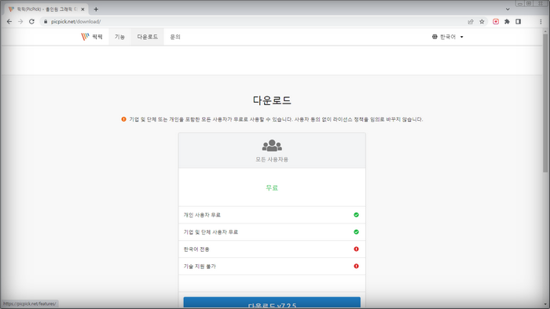
Task: Click green check for 기업 및 단체 row
Action: click(x=356, y=232)
